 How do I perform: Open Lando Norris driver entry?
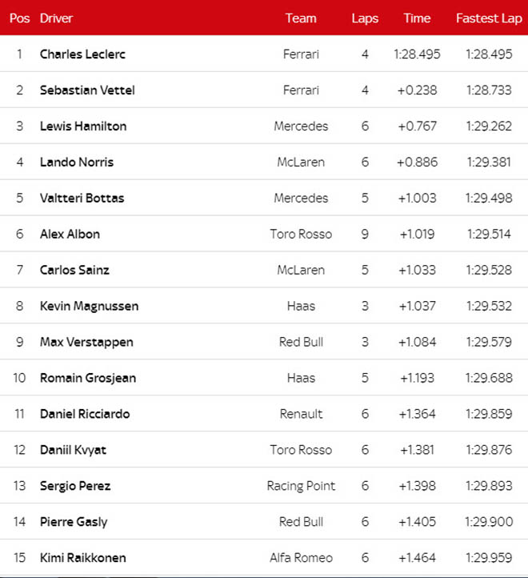[x=77, y=163]
